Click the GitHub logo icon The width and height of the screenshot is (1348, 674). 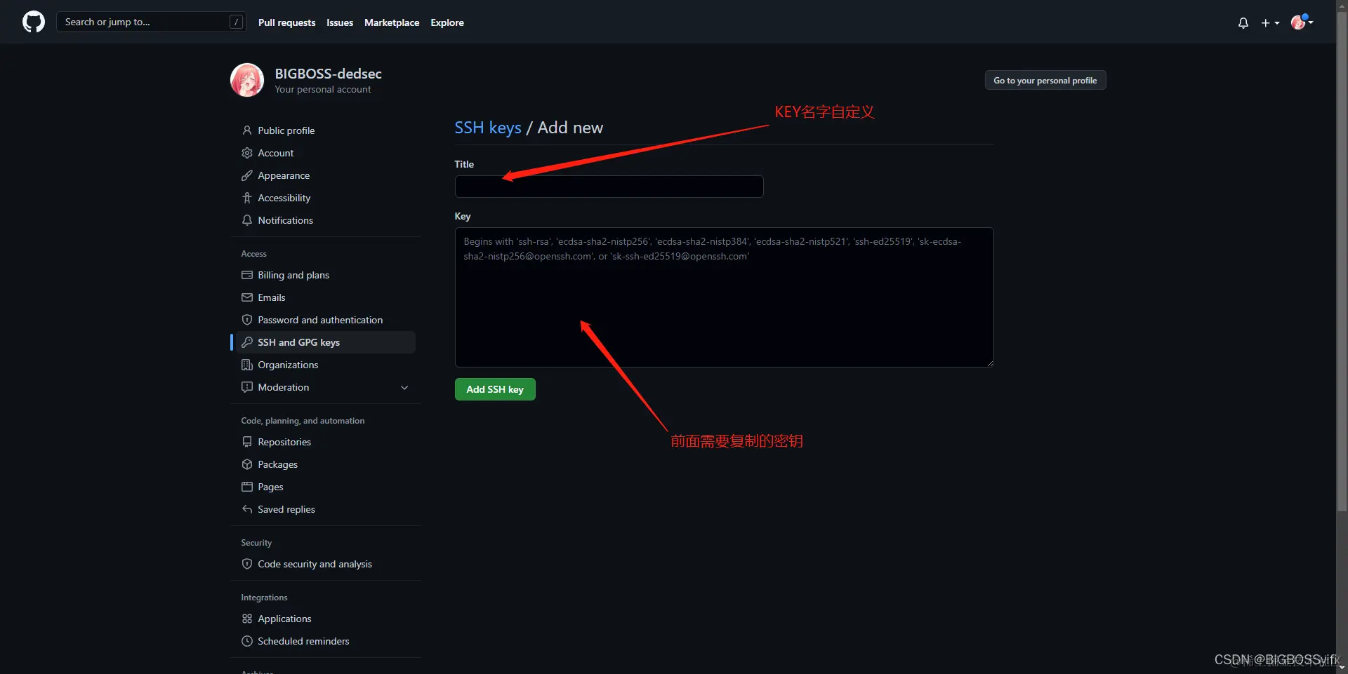(x=34, y=22)
